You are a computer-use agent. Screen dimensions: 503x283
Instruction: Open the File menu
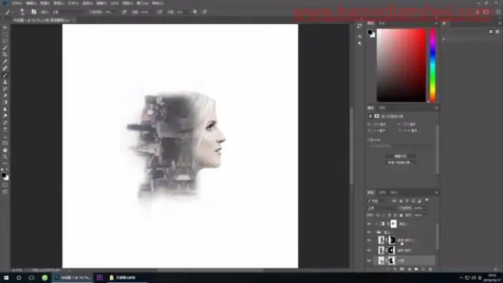17,3
